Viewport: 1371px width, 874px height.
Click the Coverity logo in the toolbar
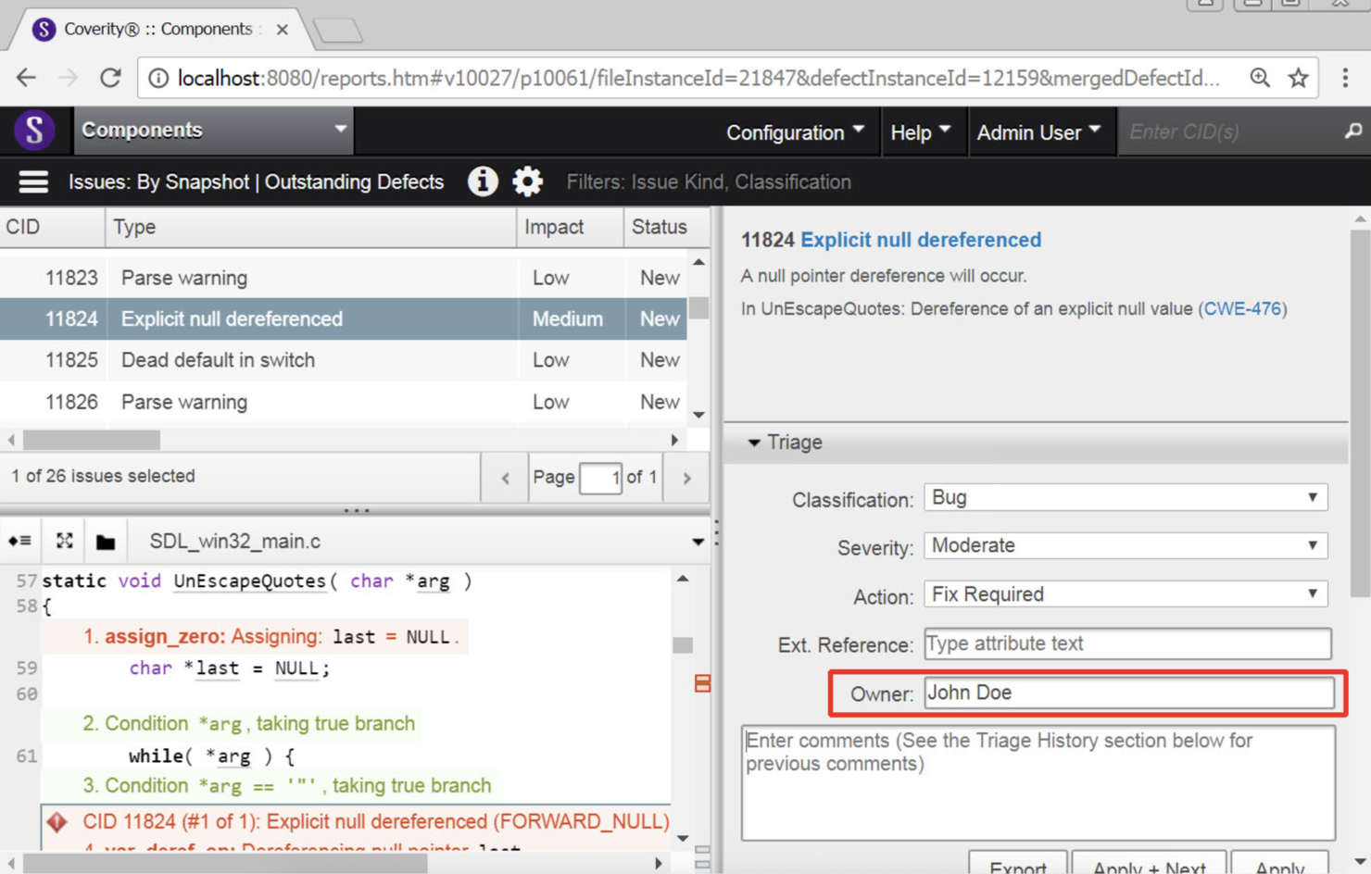pos(34,131)
